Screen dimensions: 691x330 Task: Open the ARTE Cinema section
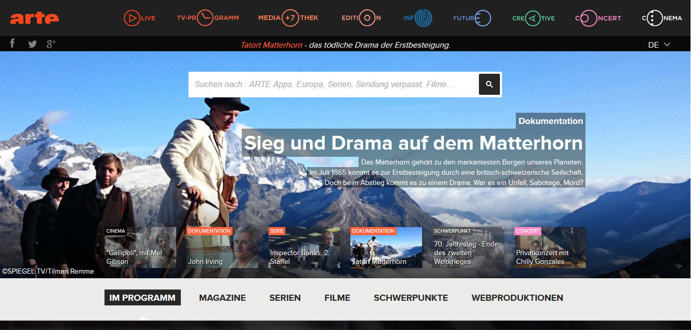(662, 18)
